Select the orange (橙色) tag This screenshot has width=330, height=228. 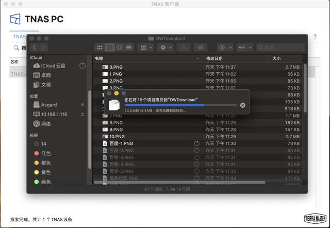coord(46,162)
